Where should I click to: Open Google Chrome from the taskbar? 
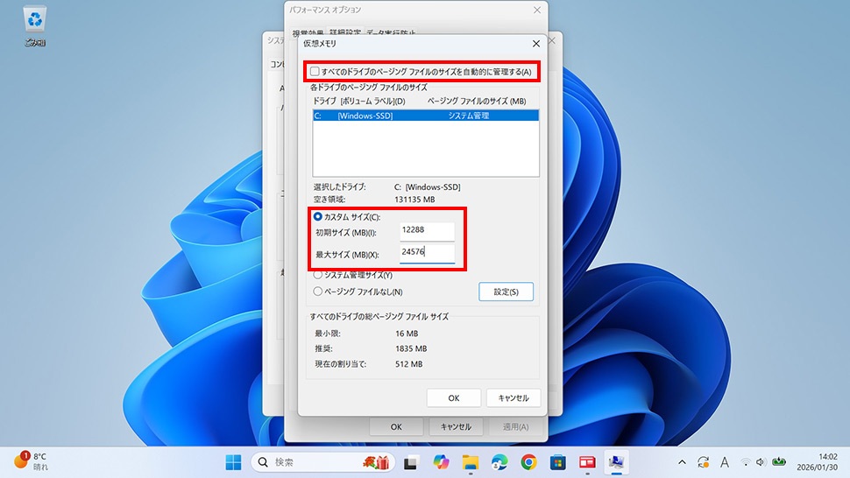[528, 461]
